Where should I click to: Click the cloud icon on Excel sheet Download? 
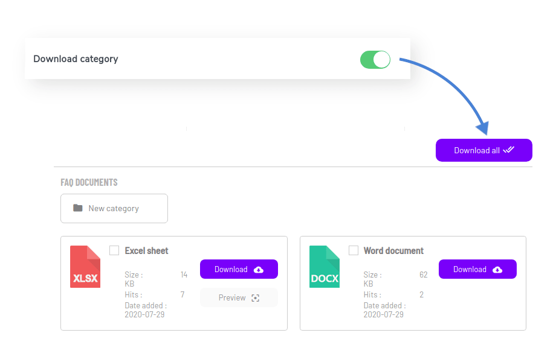259,270
